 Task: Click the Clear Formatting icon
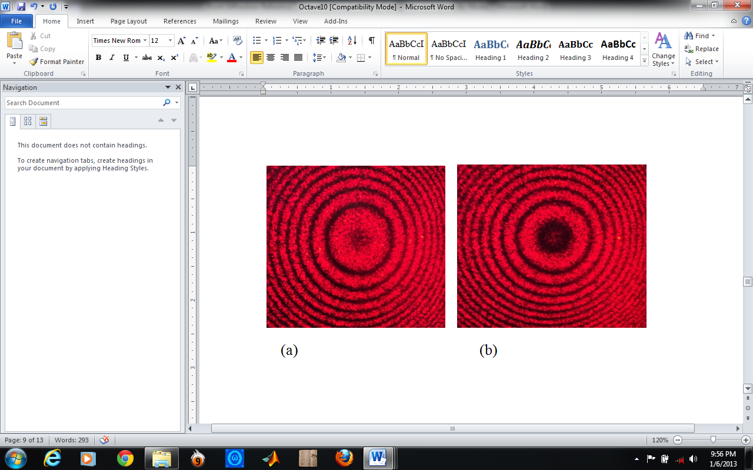[238, 41]
